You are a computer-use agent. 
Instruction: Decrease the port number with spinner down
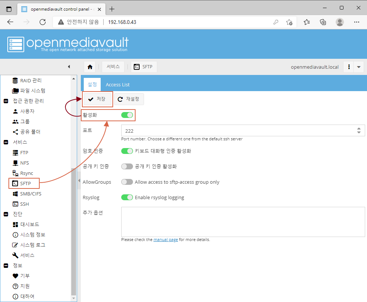pyautogui.click(x=359, y=132)
